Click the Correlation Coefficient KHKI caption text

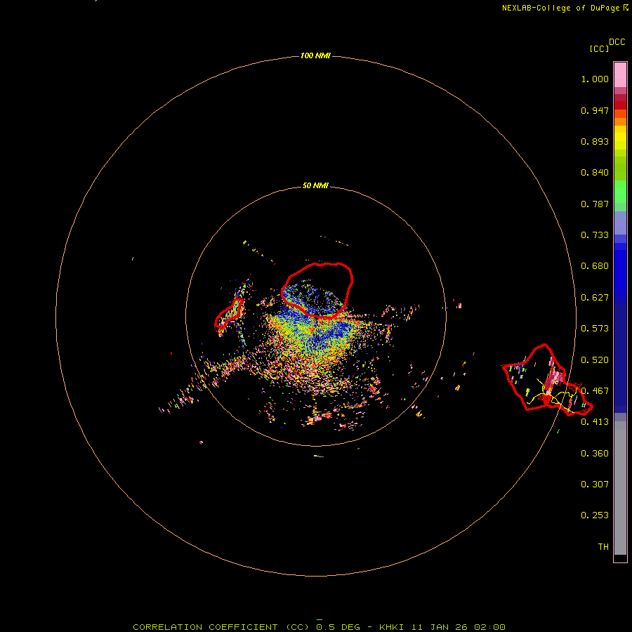click(319, 627)
